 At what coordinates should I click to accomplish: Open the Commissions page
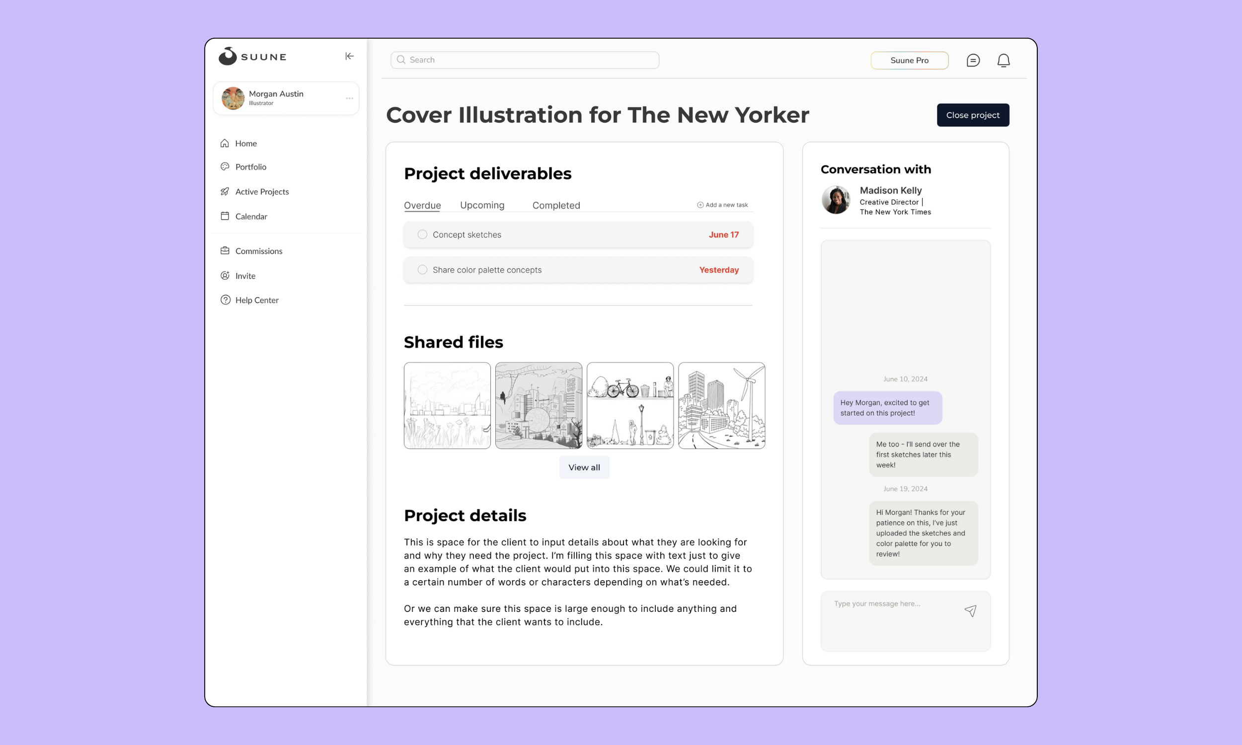pyautogui.click(x=258, y=251)
